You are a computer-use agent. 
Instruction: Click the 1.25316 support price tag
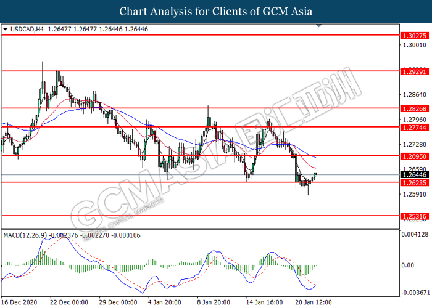click(414, 216)
